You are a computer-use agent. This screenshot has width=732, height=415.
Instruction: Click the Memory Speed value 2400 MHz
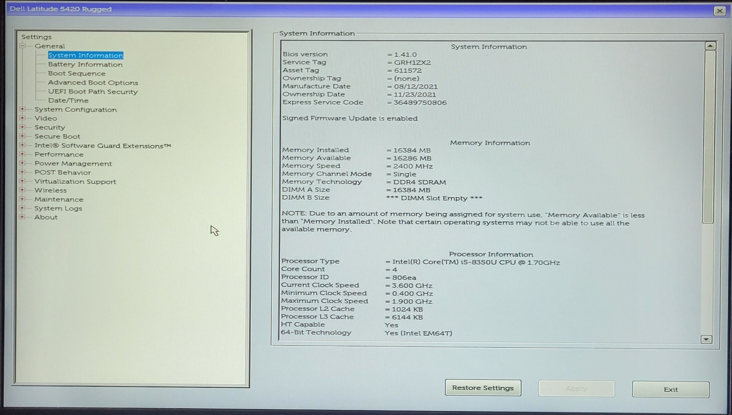[413, 166]
